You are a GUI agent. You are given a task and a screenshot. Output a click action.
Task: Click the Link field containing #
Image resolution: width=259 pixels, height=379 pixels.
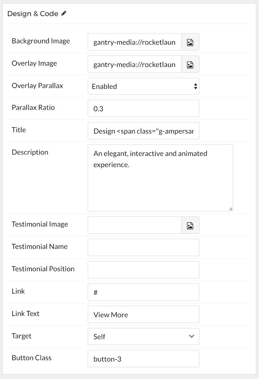pyautogui.click(x=144, y=292)
